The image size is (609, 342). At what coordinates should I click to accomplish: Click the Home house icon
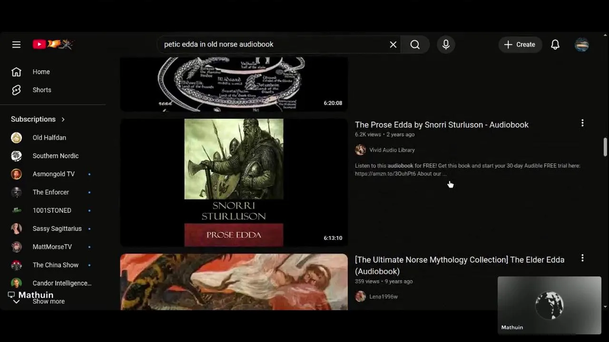tap(16, 72)
